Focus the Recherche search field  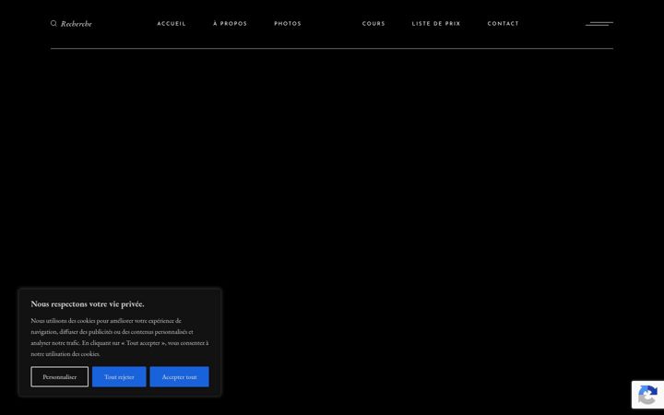[77, 24]
